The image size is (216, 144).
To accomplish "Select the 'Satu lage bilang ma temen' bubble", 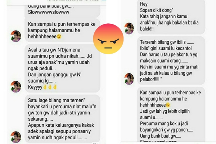I will pos(62,119).
